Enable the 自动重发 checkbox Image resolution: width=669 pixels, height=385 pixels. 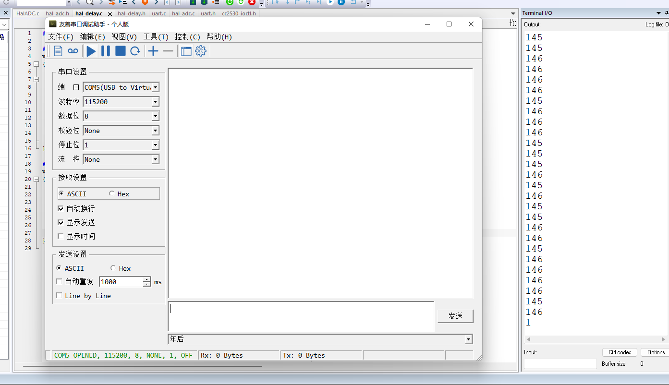(59, 282)
